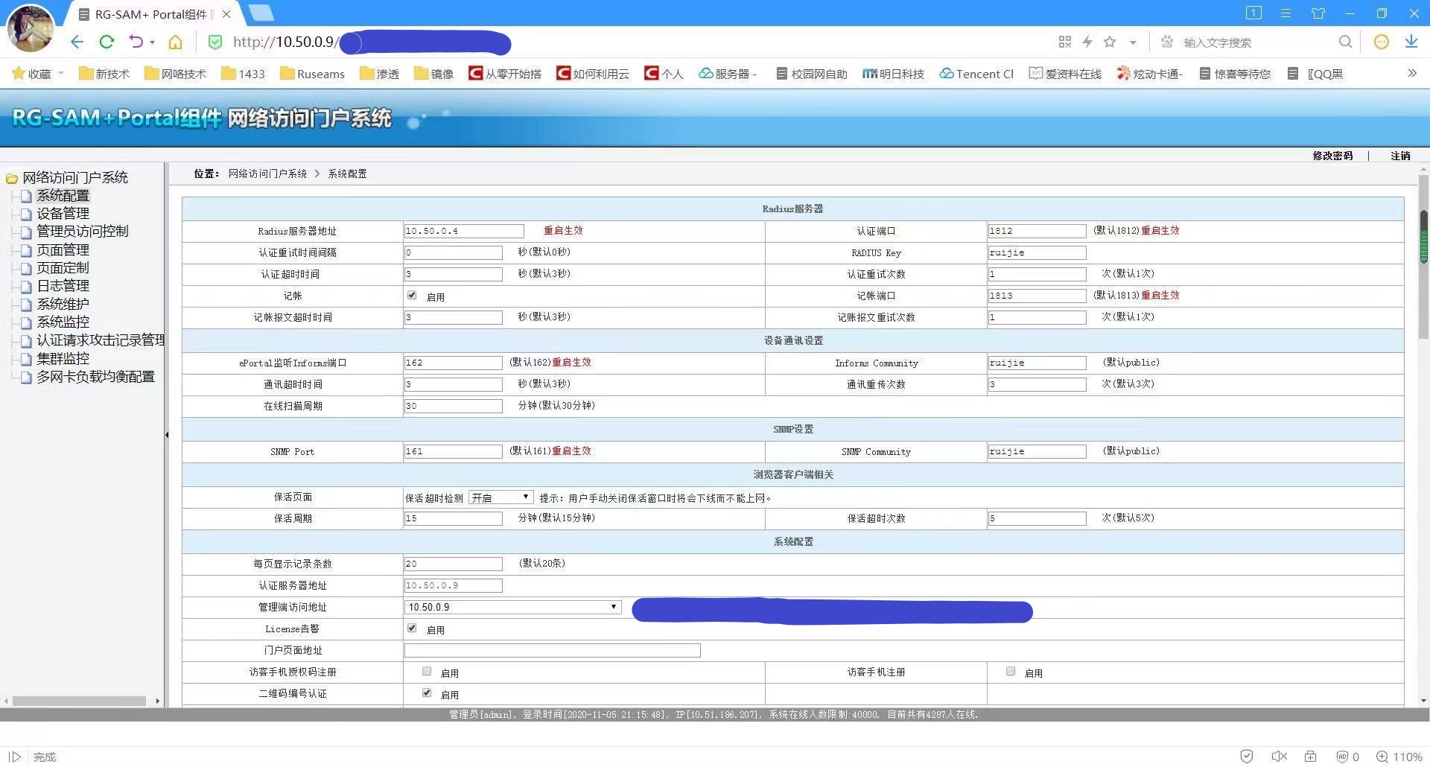Click the page scrollbar down arrow
This screenshot has height=767, width=1430.
pos(1423,701)
